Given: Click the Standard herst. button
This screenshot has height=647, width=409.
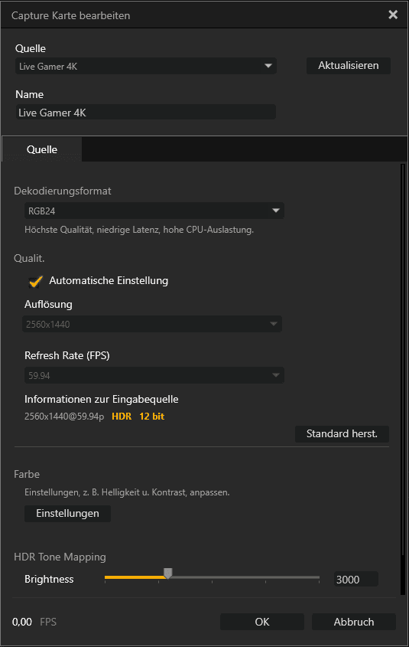Looking at the screenshot, I should pyautogui.click(x=342, y=433).
